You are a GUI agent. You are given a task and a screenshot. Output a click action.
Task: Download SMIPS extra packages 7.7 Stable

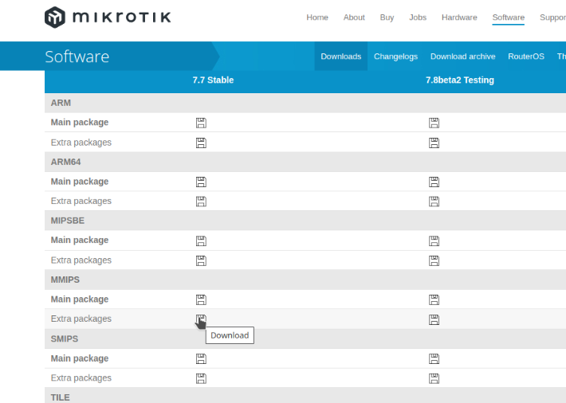pos(201,378)
